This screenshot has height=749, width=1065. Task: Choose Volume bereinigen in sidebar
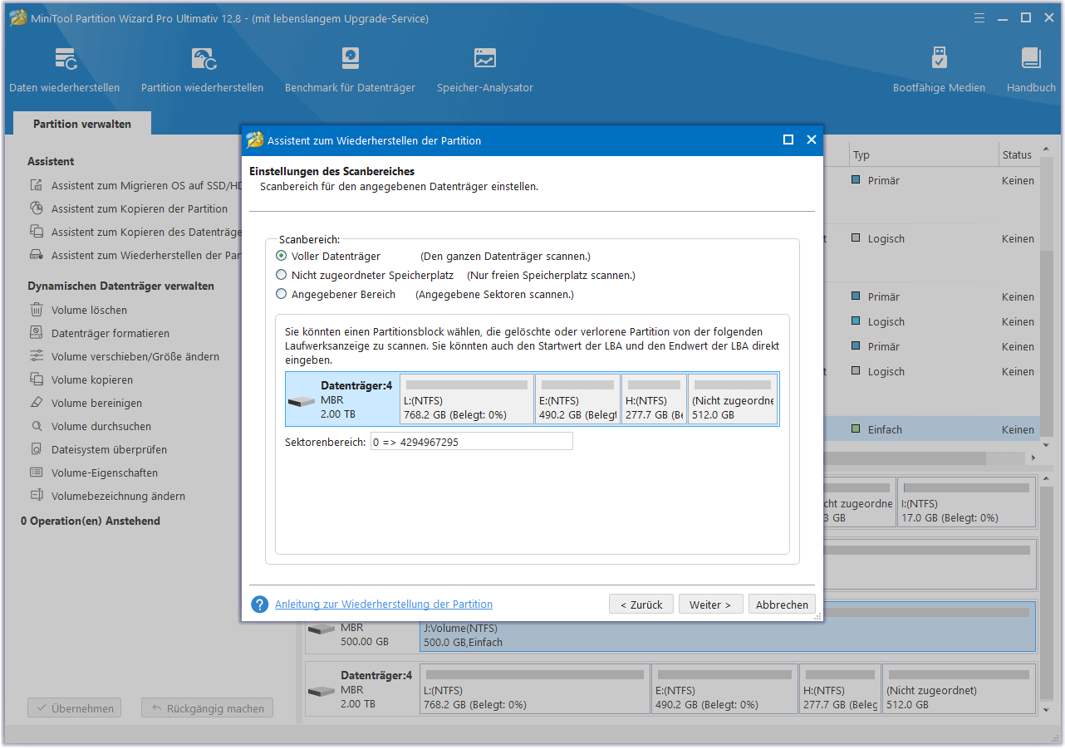[86, 404]
